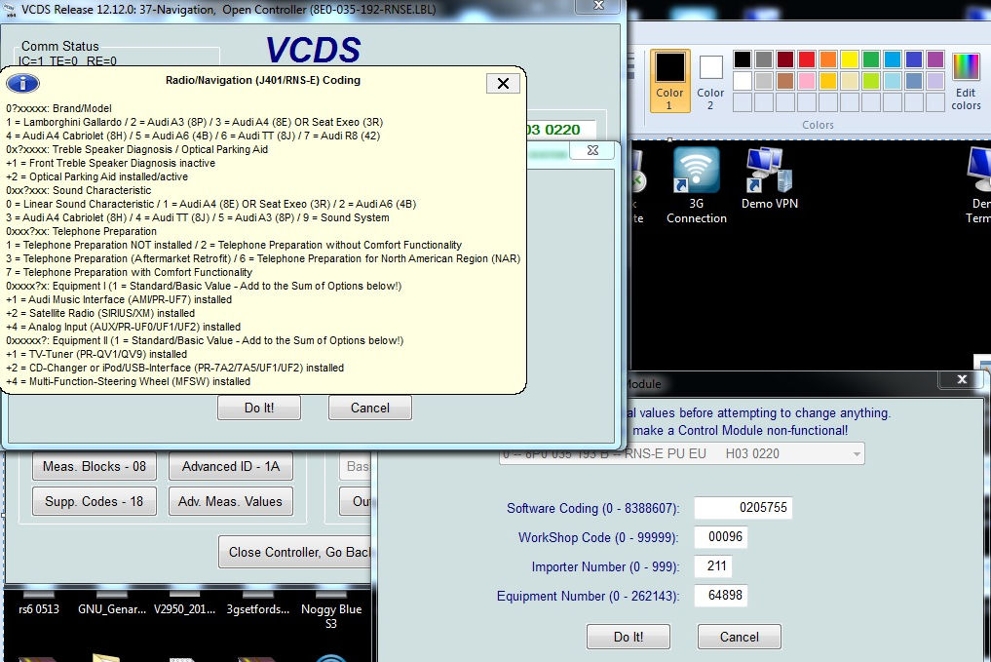991x662 pixels.
Task: Select the Color 1 swatch button
Action: pyautogui.click(x=669, y=82)
